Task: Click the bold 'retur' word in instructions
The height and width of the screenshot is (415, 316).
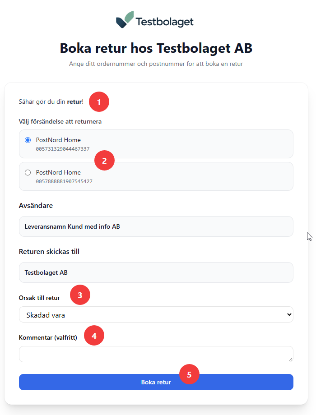Action: click(x=74, y=101)
